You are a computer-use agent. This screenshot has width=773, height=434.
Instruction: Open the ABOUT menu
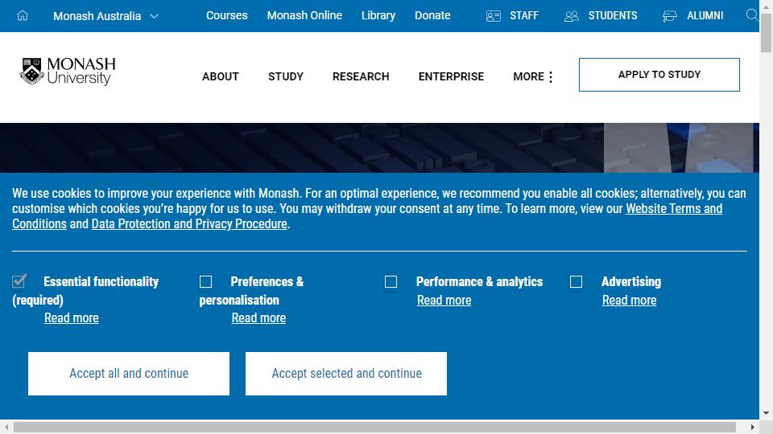pyautogui.click(x=221, y=77)
